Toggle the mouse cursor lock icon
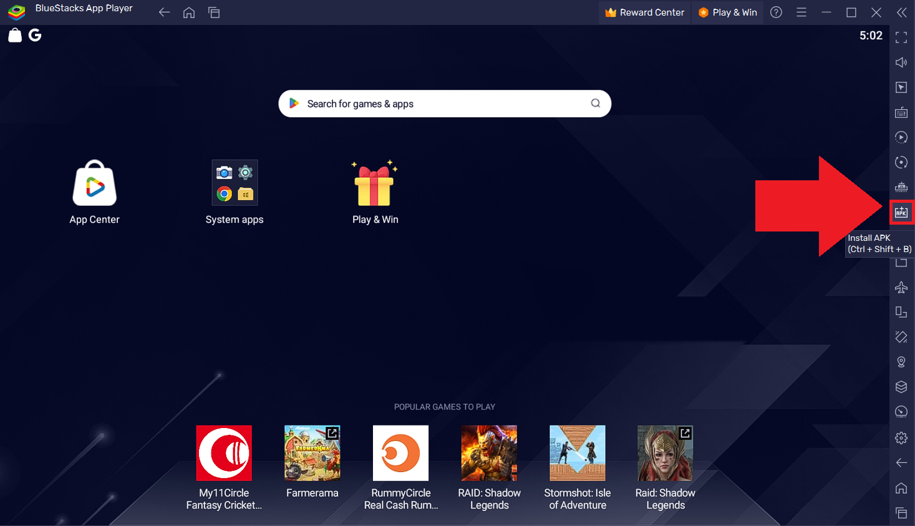The image size is (915, 526). (x=901, y=87)
